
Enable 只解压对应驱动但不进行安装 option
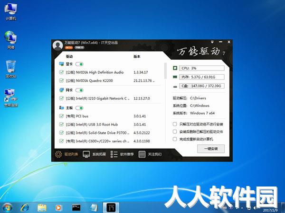pyautogui.click(x=175, y=124)
